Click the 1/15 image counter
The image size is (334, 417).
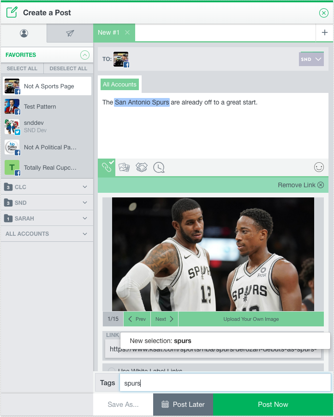pos(113,319)
